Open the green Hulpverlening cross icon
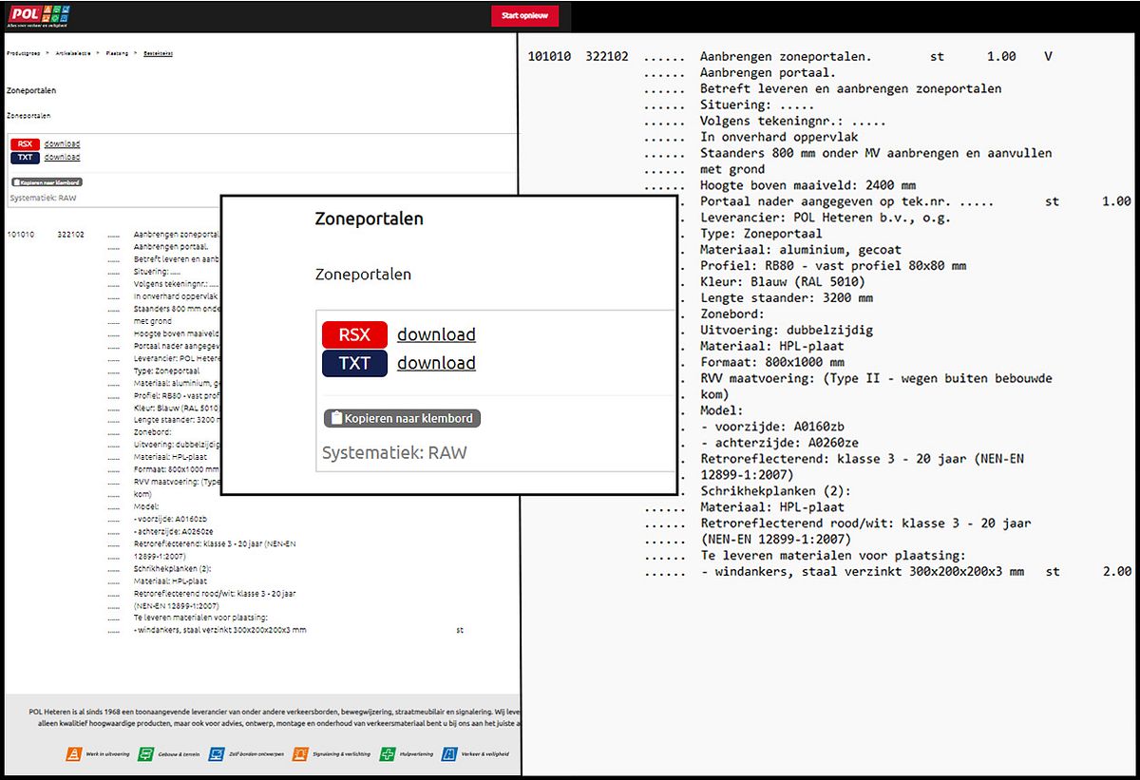 pyautogui.click(x=388, y=754)
